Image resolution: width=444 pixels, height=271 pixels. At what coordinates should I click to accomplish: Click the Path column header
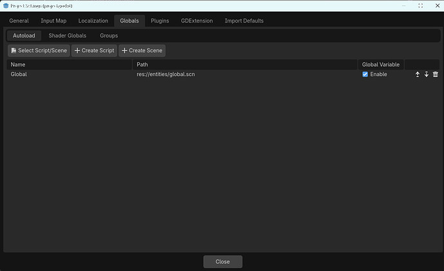pyautogui.click(x=245, y=64)
